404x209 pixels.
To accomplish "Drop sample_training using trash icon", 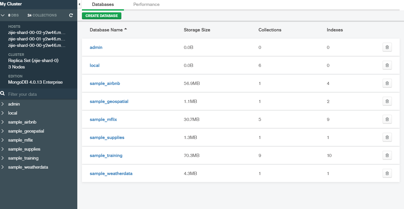I will point(387,155).
